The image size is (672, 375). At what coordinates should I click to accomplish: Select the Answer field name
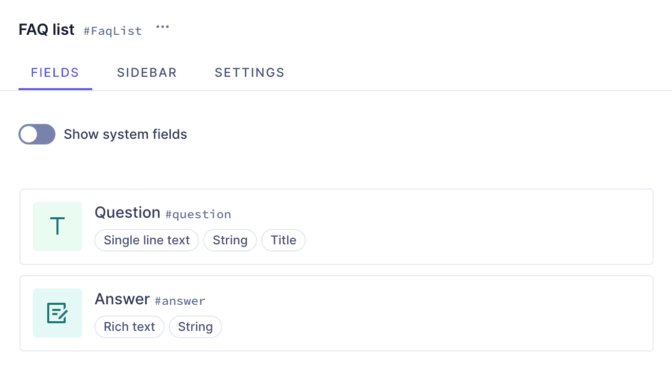[x=122, y=299]
